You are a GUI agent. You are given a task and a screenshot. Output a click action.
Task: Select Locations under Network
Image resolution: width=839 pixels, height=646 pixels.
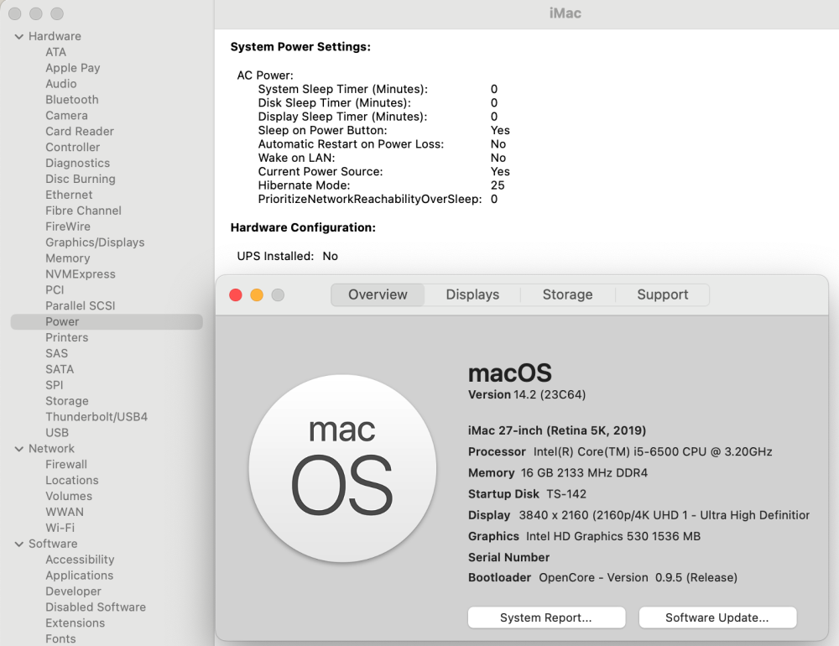pos(71,481)
